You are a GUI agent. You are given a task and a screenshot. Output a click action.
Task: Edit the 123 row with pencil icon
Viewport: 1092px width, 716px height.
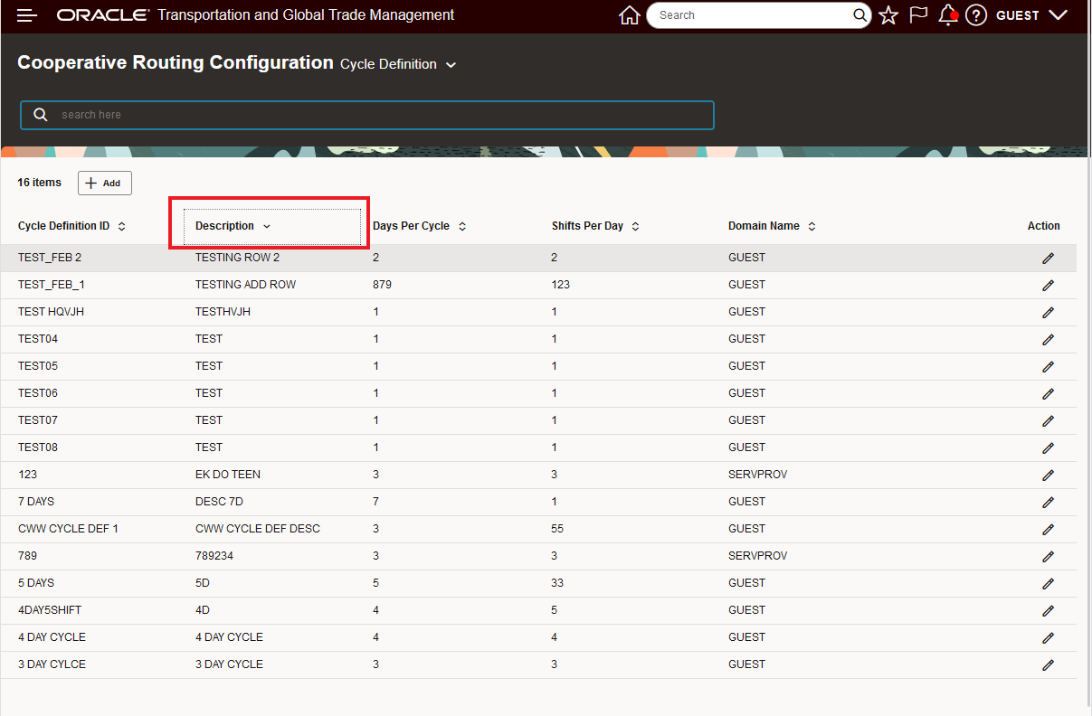click(x=1048, y=475)
